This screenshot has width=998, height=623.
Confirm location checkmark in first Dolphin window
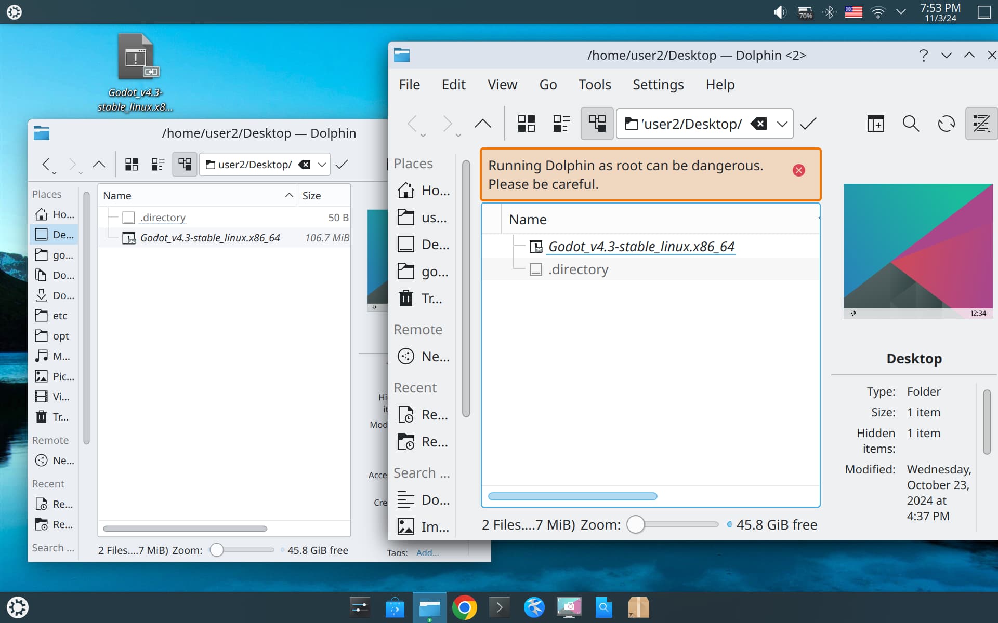pos(342,165)
